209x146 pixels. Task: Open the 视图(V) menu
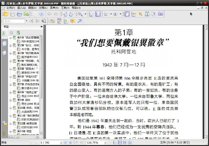click(32, 8)
